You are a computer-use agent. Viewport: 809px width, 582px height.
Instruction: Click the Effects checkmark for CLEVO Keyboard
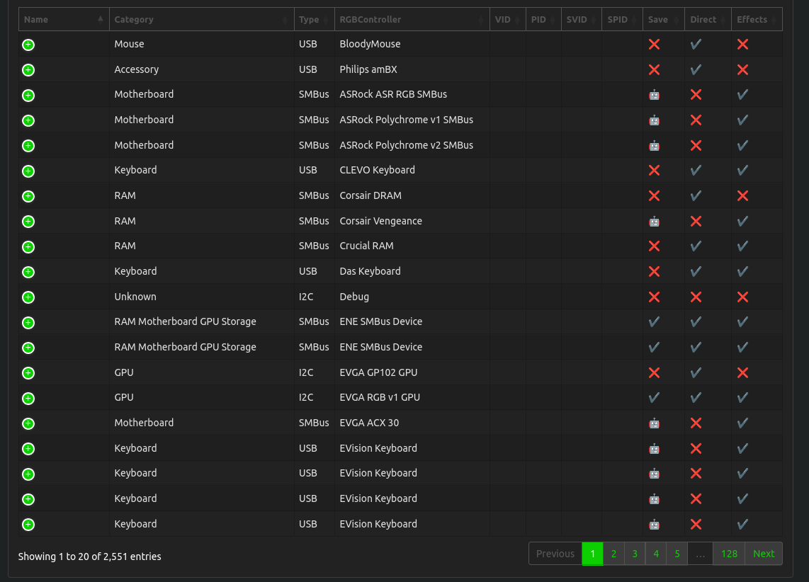point(742,170)
